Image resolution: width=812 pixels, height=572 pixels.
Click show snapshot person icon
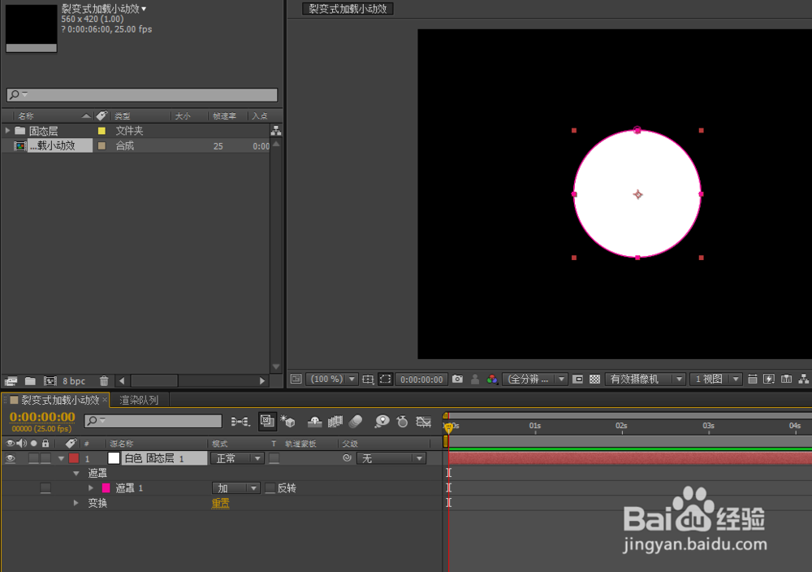coord(475,379)
